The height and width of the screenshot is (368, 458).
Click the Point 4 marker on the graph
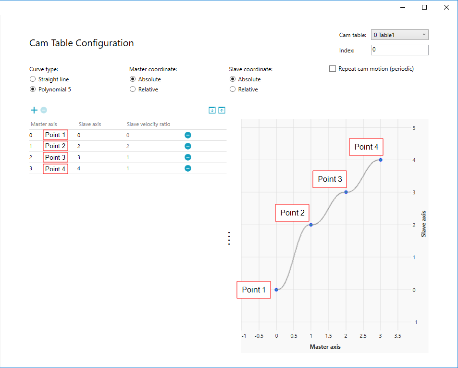click(381, 160)
